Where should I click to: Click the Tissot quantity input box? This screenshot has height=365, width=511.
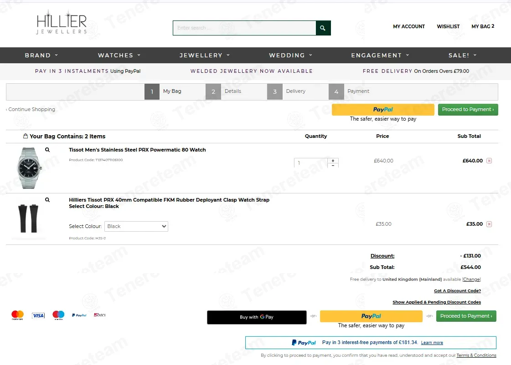pos(311,162)
